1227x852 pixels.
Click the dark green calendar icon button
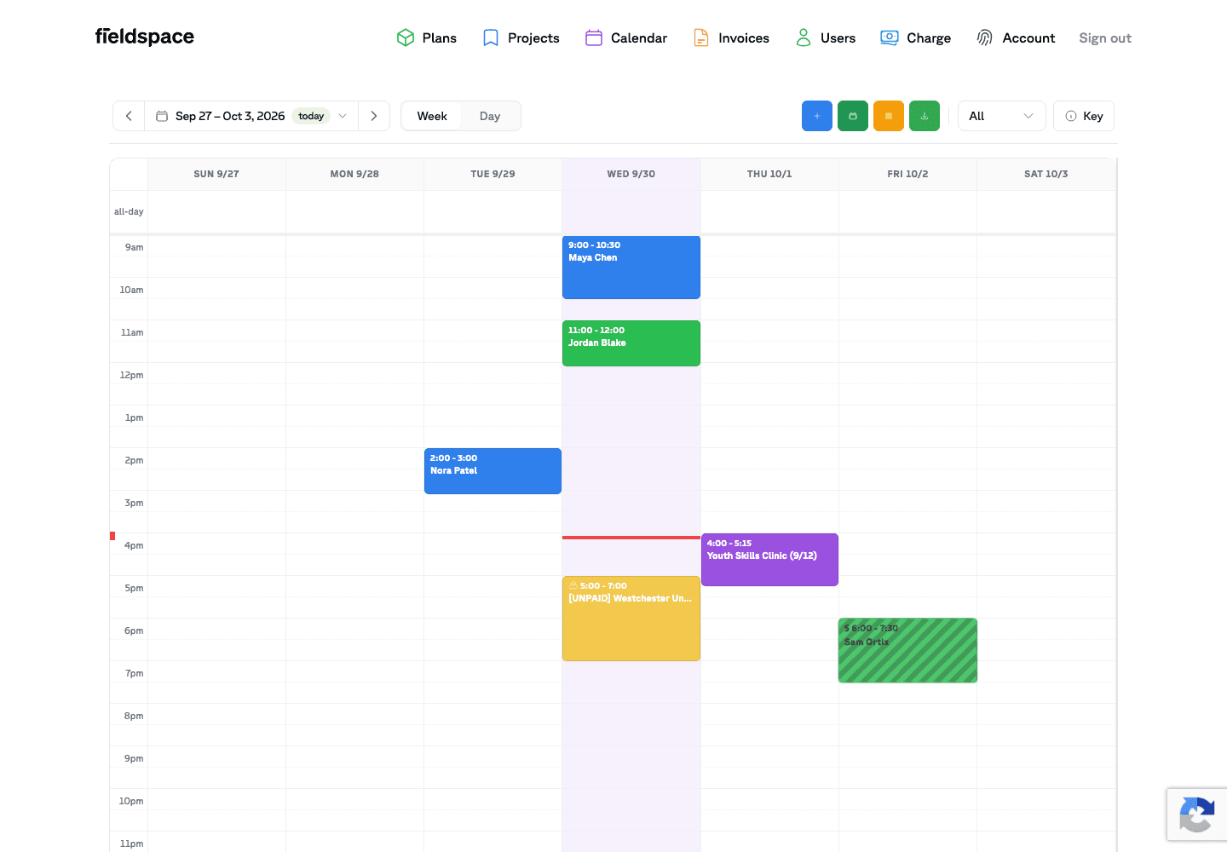pyautogui.click(x=852, y=116)
